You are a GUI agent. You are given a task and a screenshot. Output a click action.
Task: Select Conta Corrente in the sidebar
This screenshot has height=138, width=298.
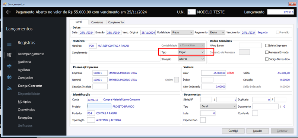click(x=30, y=86)
